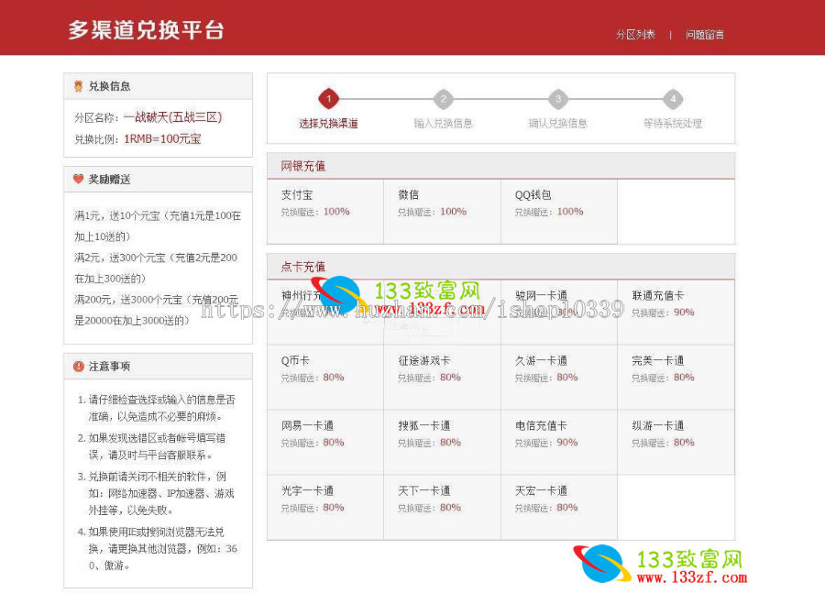
Task: Click step 3 grey diamond marker
Action: tap(557, 98)
